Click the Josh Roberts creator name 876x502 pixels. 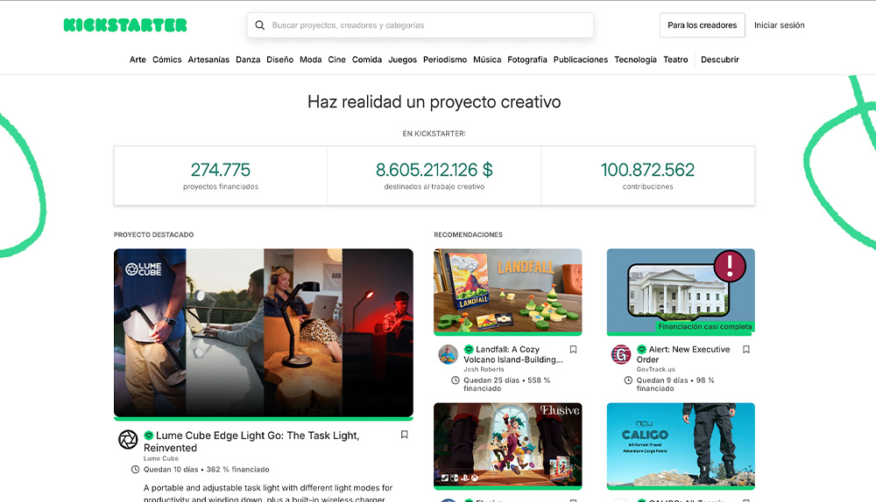[484, 369]
